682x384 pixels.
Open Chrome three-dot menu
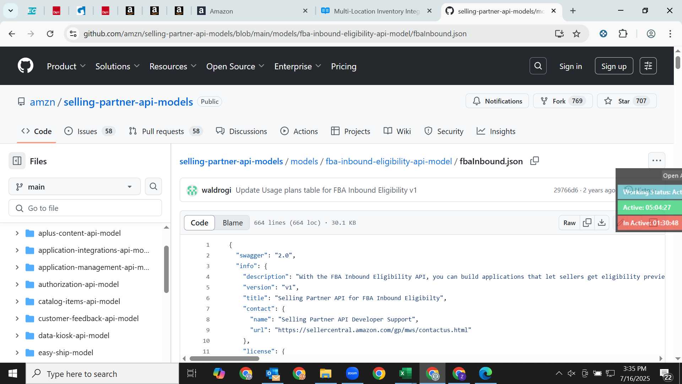coord(670,34)
